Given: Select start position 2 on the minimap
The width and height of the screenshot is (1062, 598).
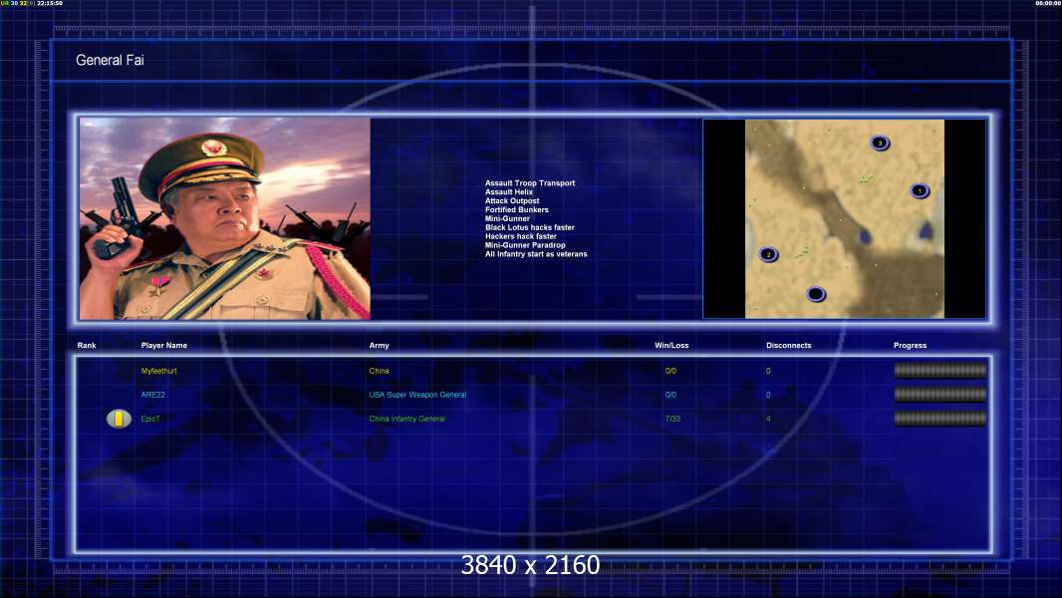Looking at the screenshot, I should click(x=768, y=254).
